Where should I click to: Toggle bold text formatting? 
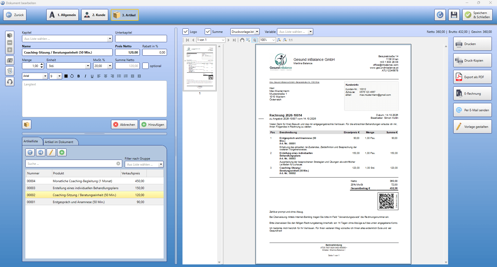point(78,76)
